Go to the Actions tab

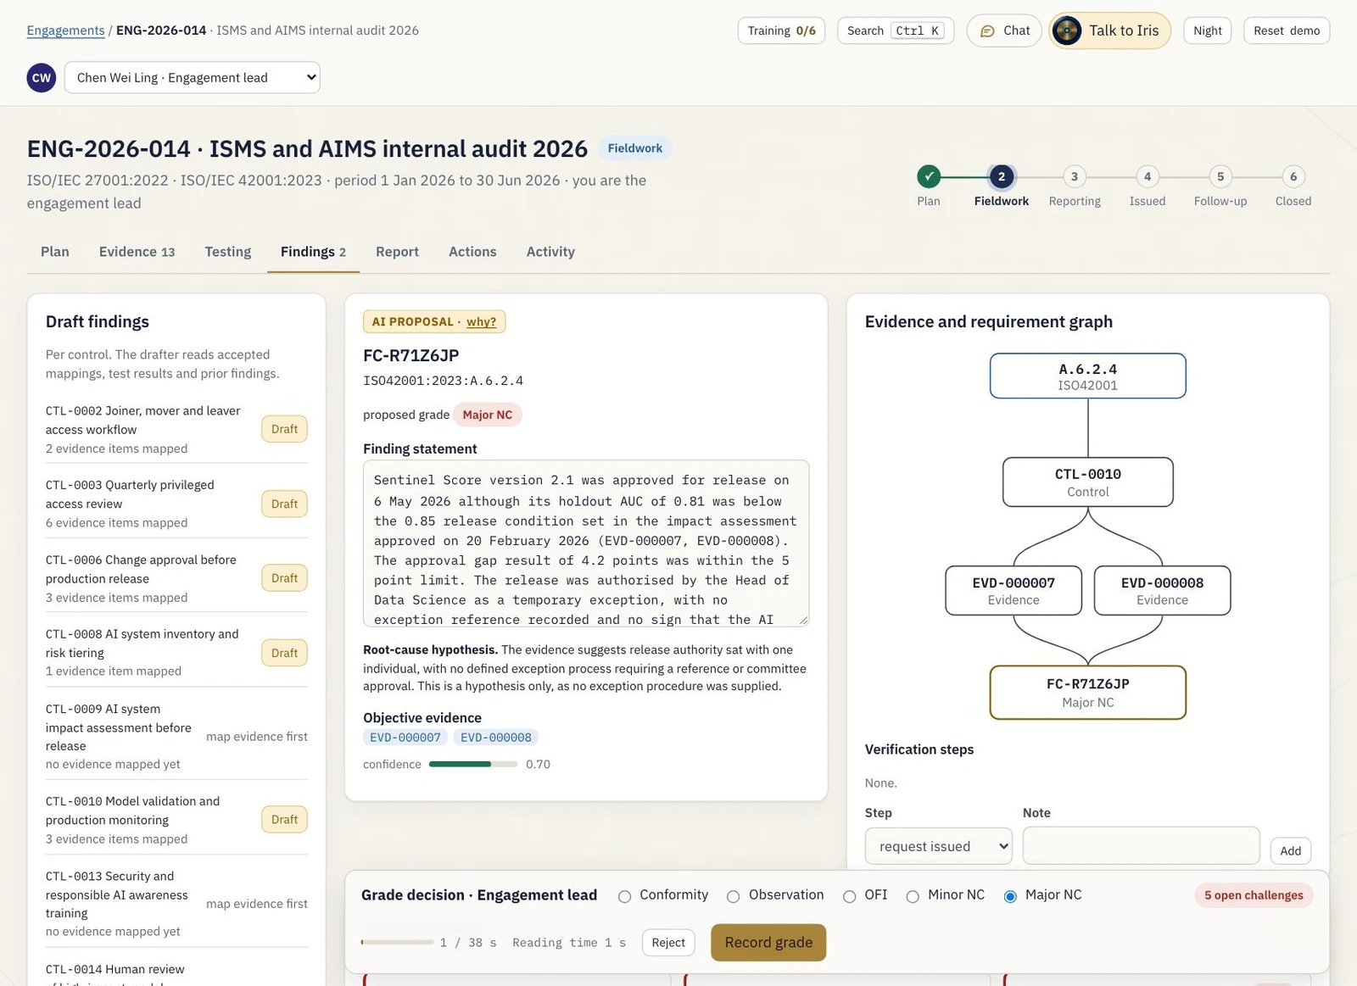click(x=472, y=252)
